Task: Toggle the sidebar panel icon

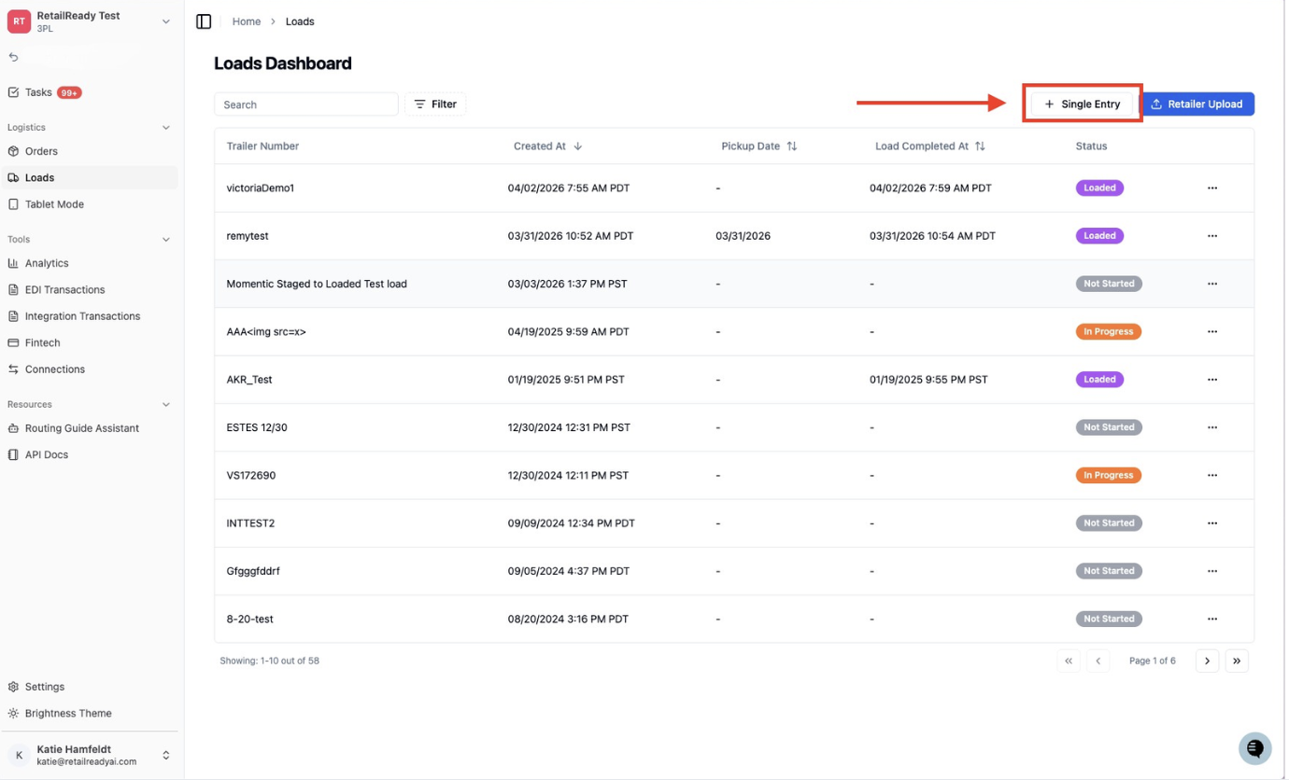Action: tap(204, 21)
